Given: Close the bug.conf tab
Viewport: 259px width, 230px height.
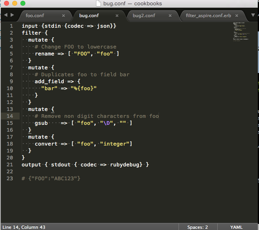Looking at the screenshot, I should [117, 15].
